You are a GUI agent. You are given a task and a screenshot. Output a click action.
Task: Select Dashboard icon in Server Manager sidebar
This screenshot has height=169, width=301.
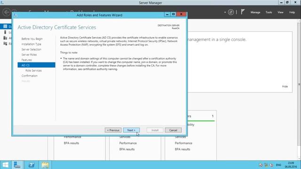5,26
